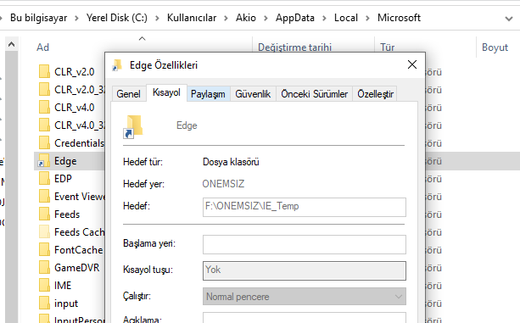Click the Başlama yeri input field
Screen dimensions: 520x323
point(304,244)
